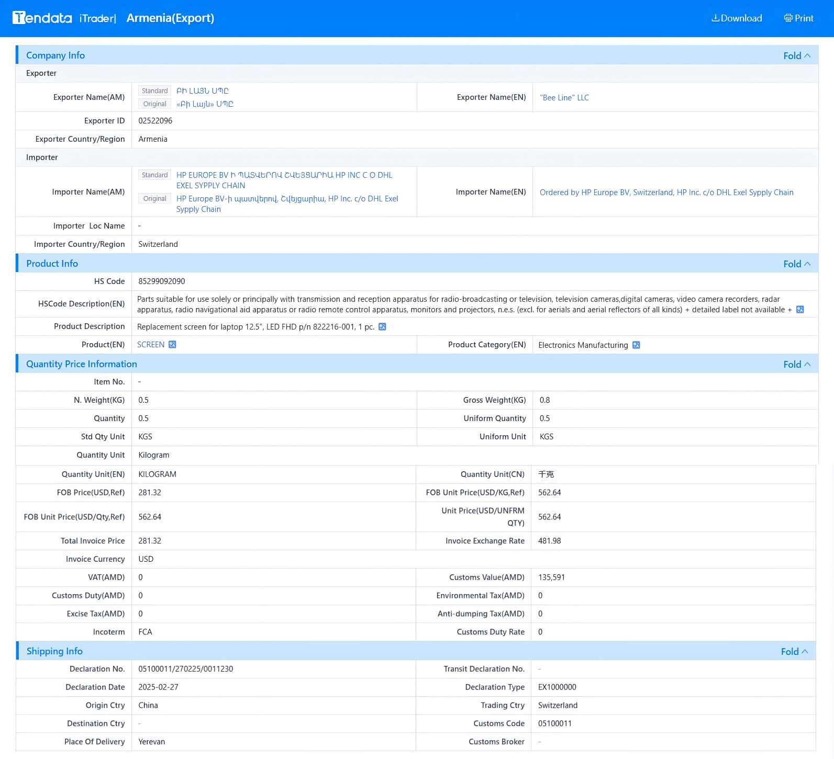Click the Print button
The height and width of the screenshot is (759, 834).
798,18
